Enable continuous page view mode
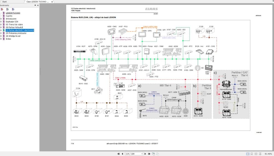 click(x=252, y=154)
